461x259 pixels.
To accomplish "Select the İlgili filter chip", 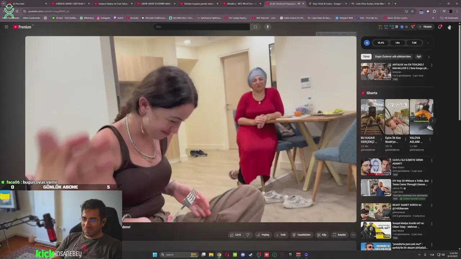I will [x=419, y=56].
